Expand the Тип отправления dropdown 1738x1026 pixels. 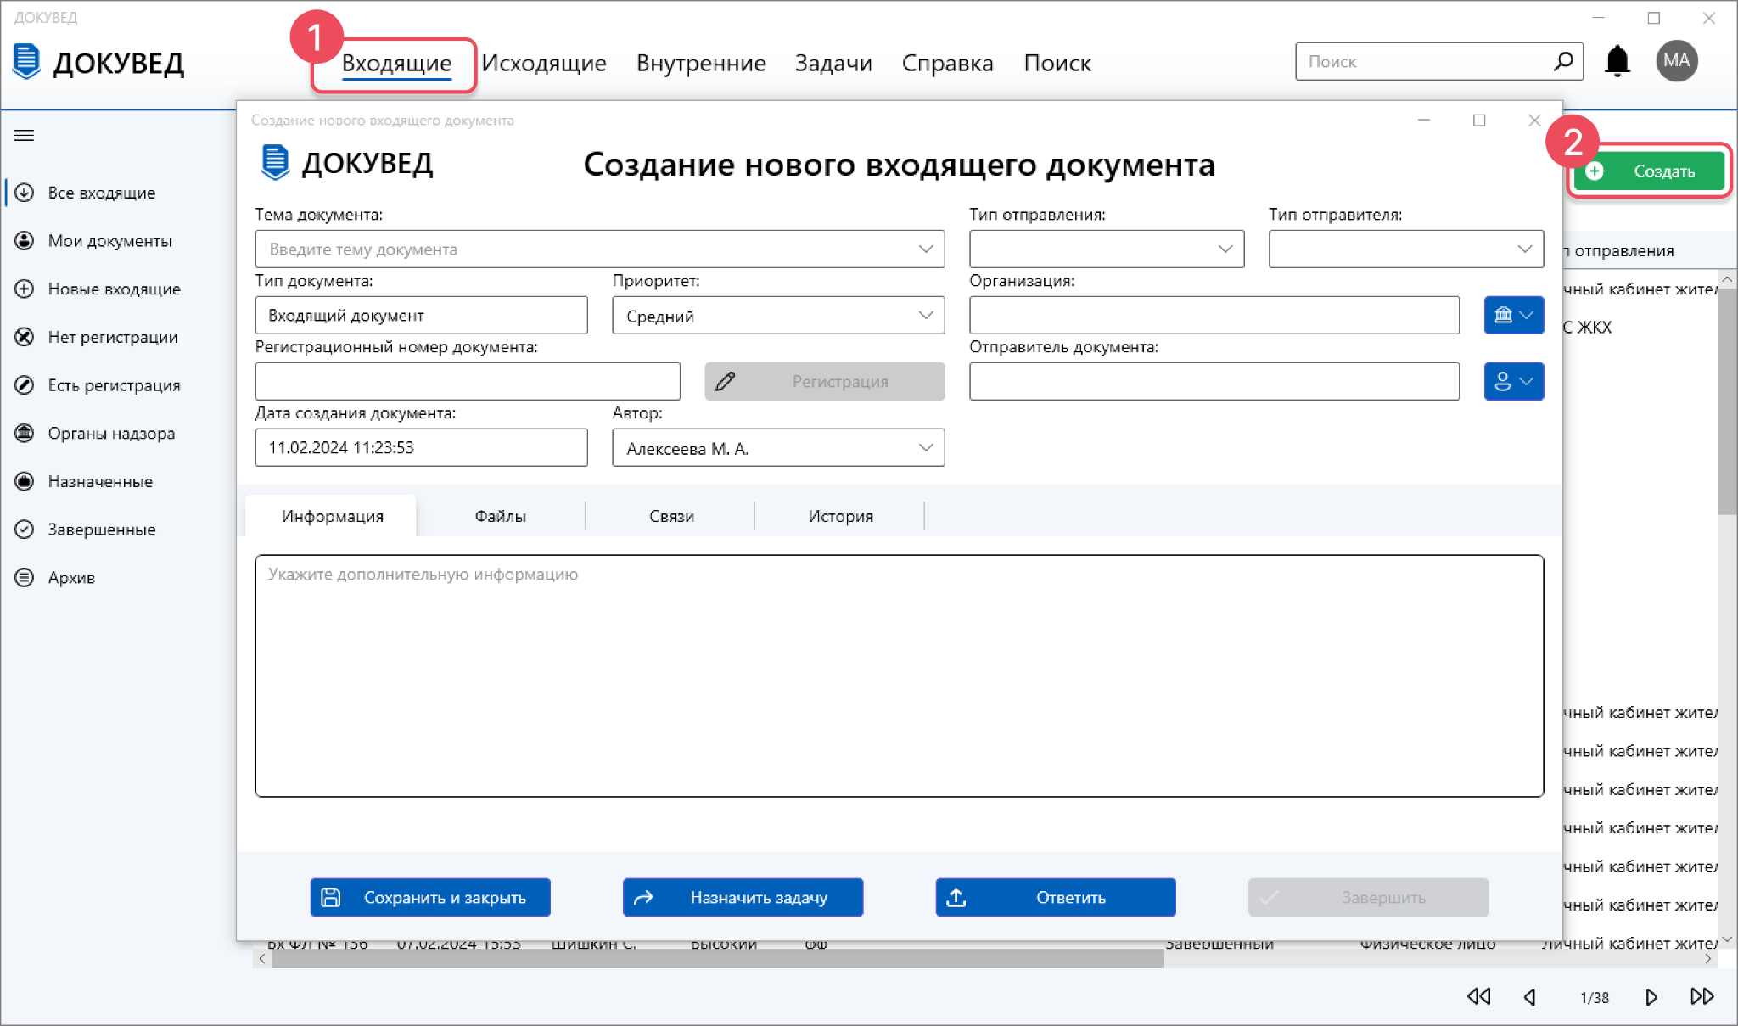1225,249
